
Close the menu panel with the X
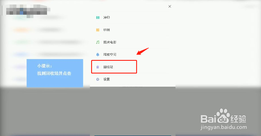[170, 6]
